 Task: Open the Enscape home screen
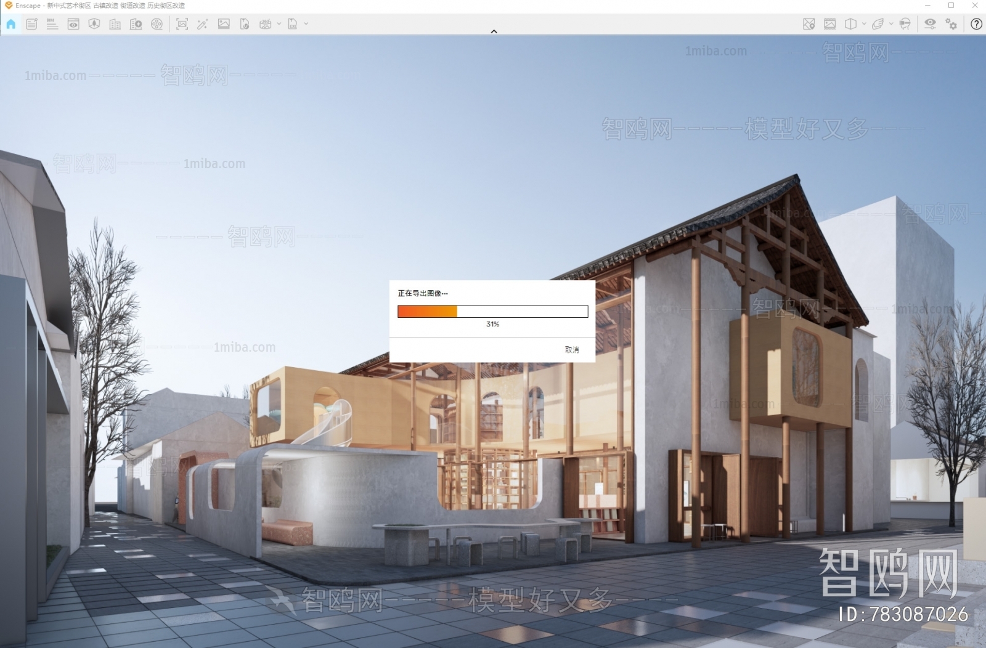point(10,24)
